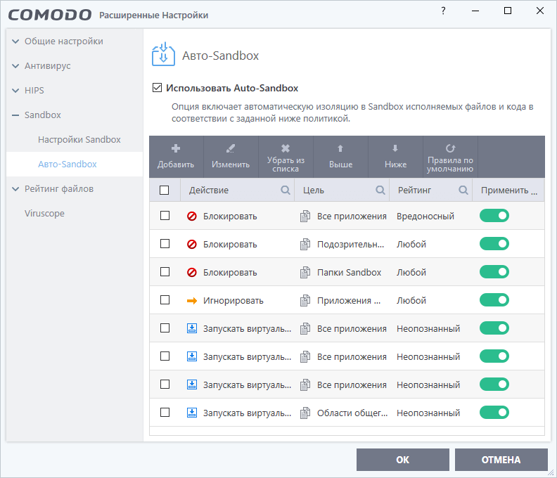Click Вредоносный rating cell
Viewport: 557px width, 478px height.
point(425,216)
